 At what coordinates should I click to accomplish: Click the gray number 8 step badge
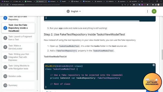(5, 38)
